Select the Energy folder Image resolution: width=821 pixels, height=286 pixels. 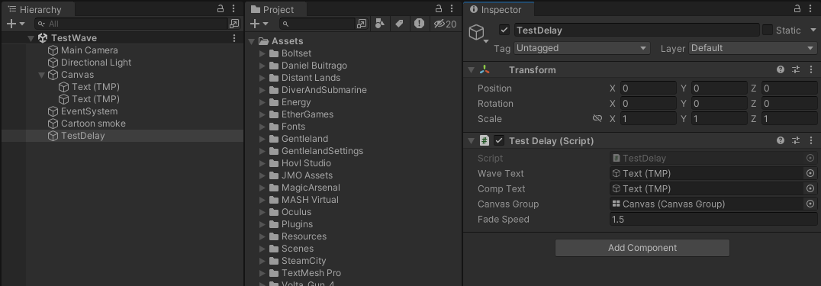[x=289, y=102]
